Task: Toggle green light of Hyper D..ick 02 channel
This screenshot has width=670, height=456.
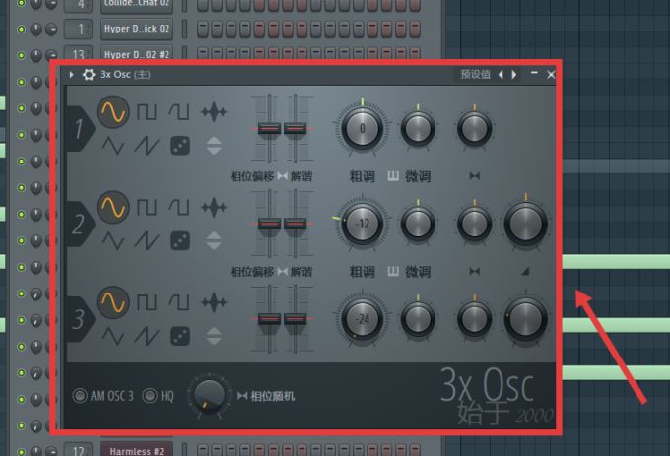Action: click(21, 29)
